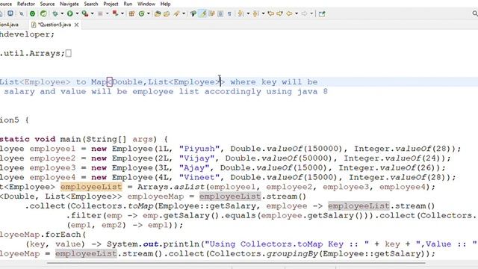Open the Run launch dropdown arrow
Screen dimensions: 478x269
[x=77, y=13]
